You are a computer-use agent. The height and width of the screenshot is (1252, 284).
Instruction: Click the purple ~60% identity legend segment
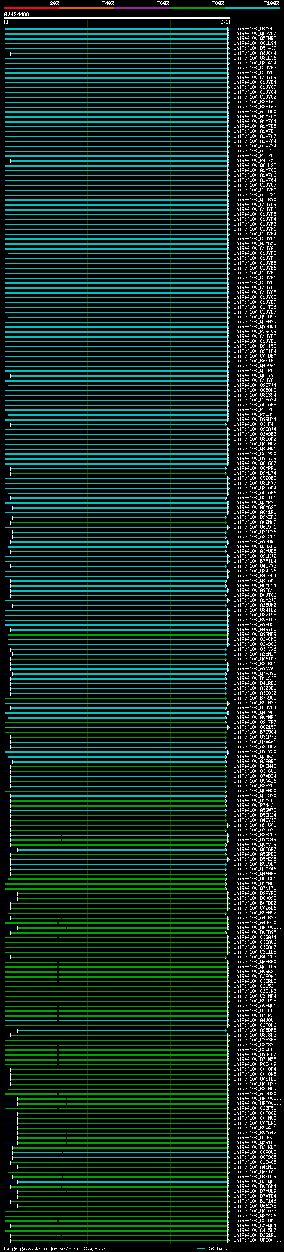click(x=142, y=8)
